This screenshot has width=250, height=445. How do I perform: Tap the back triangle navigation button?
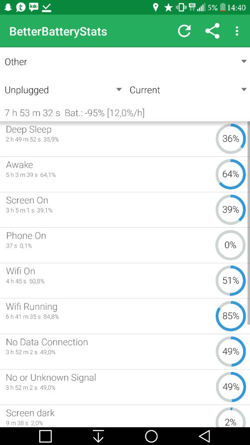tap(204, 436)
